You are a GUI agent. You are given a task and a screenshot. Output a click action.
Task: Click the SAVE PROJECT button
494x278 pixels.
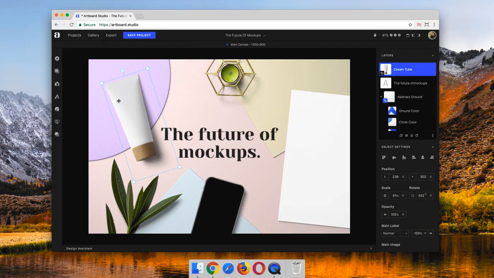pyautogui.click(x=139, y=35)
